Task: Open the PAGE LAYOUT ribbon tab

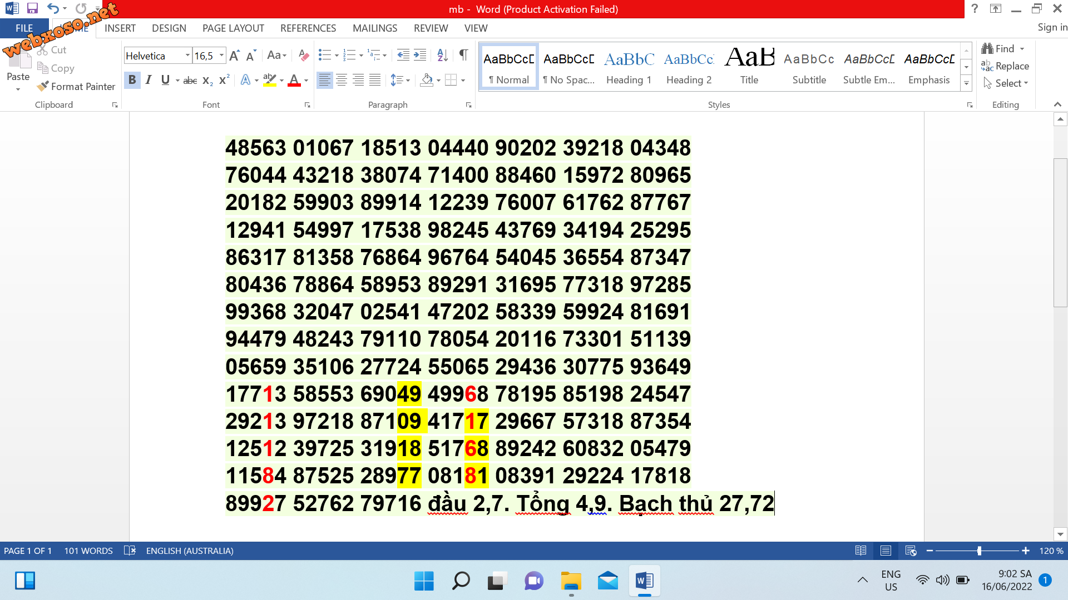Action: 233,28
